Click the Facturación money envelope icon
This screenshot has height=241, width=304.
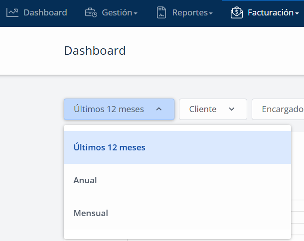[x=237, y=12]
